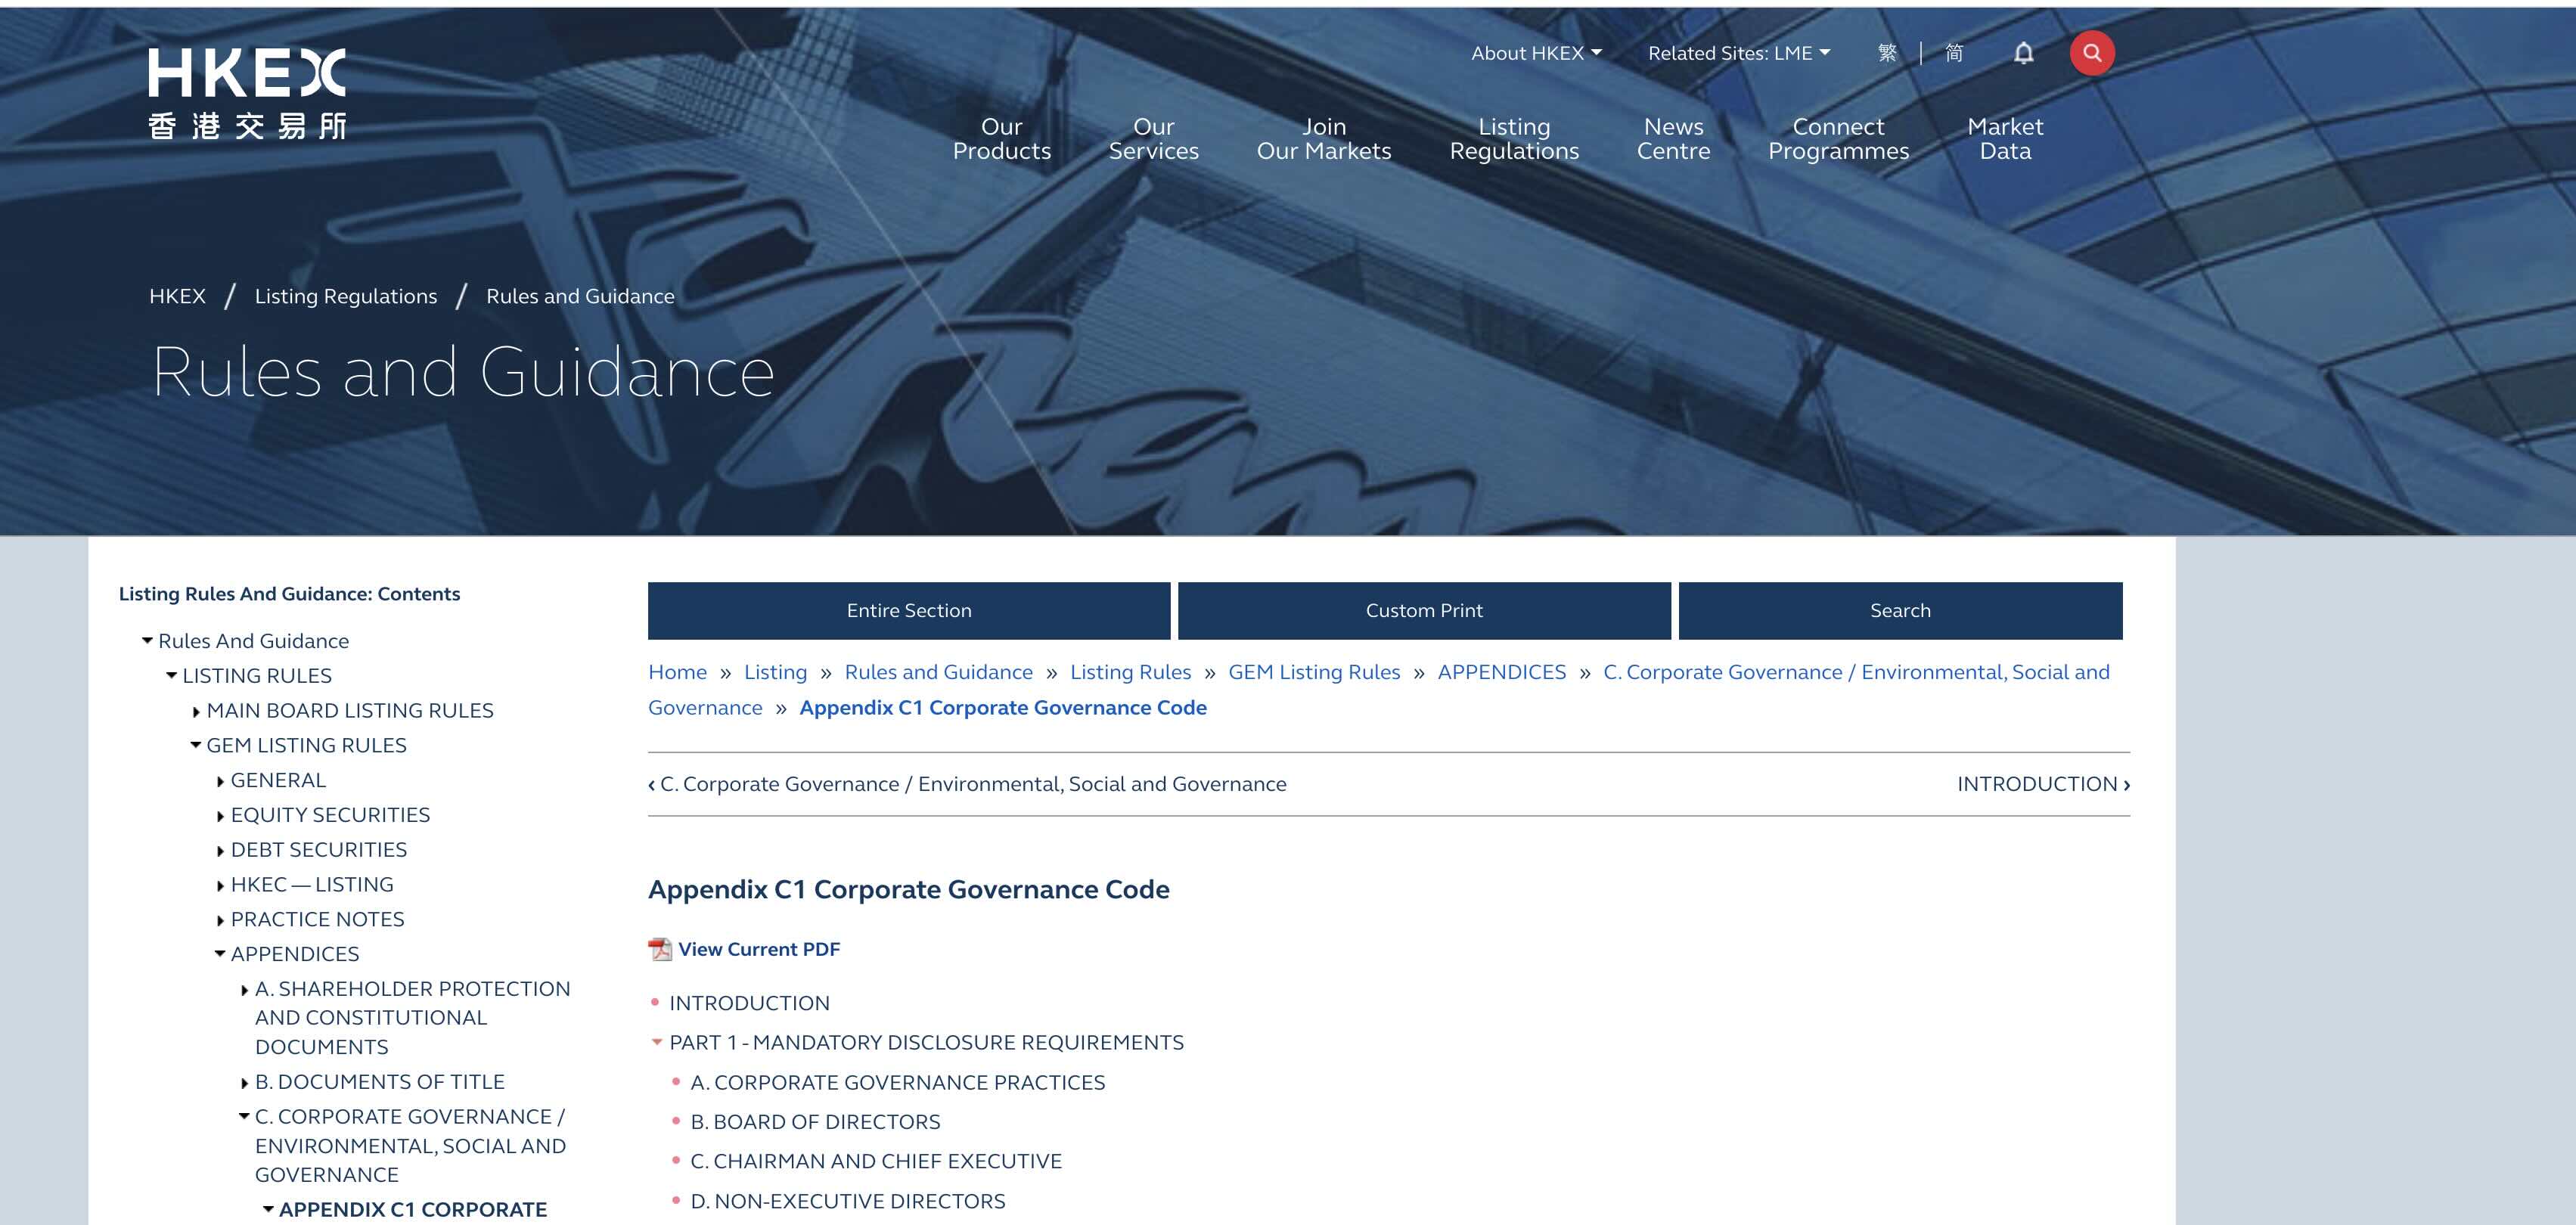Expand MAIN BOARD LISTING RULES node
The width and height of the screenshot is (2576, 1225).
[x=196, y=711]
